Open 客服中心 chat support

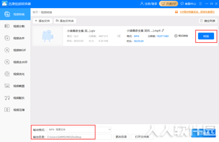pyautogui.click(x=188, y=4)
